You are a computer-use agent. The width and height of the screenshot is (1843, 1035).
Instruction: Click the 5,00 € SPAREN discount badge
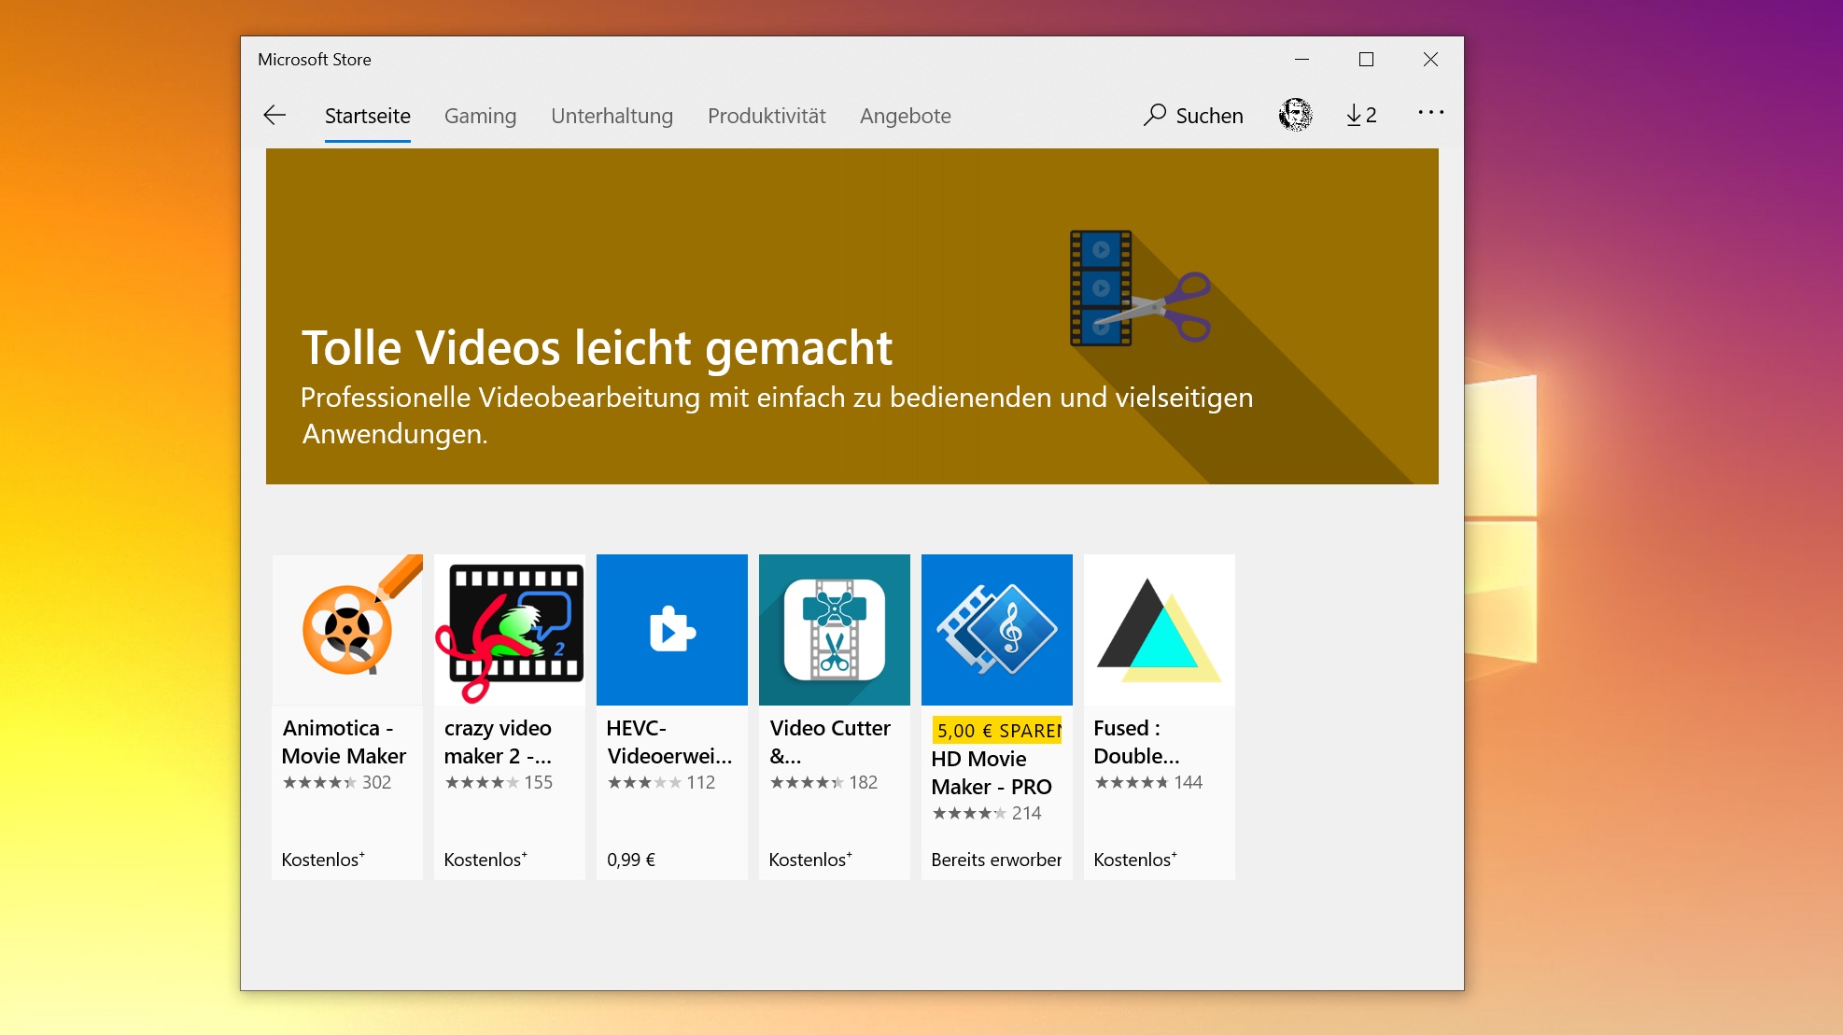pos(997,731)
